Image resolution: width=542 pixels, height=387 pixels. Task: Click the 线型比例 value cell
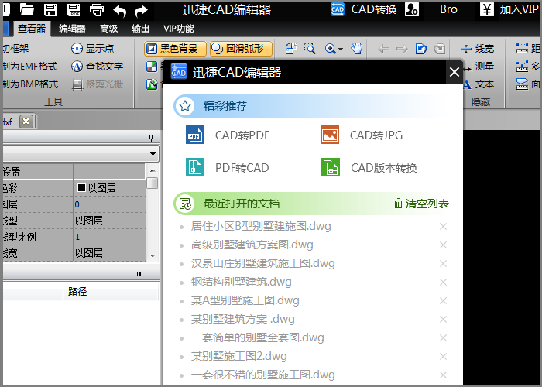click(x=110, y=237)
